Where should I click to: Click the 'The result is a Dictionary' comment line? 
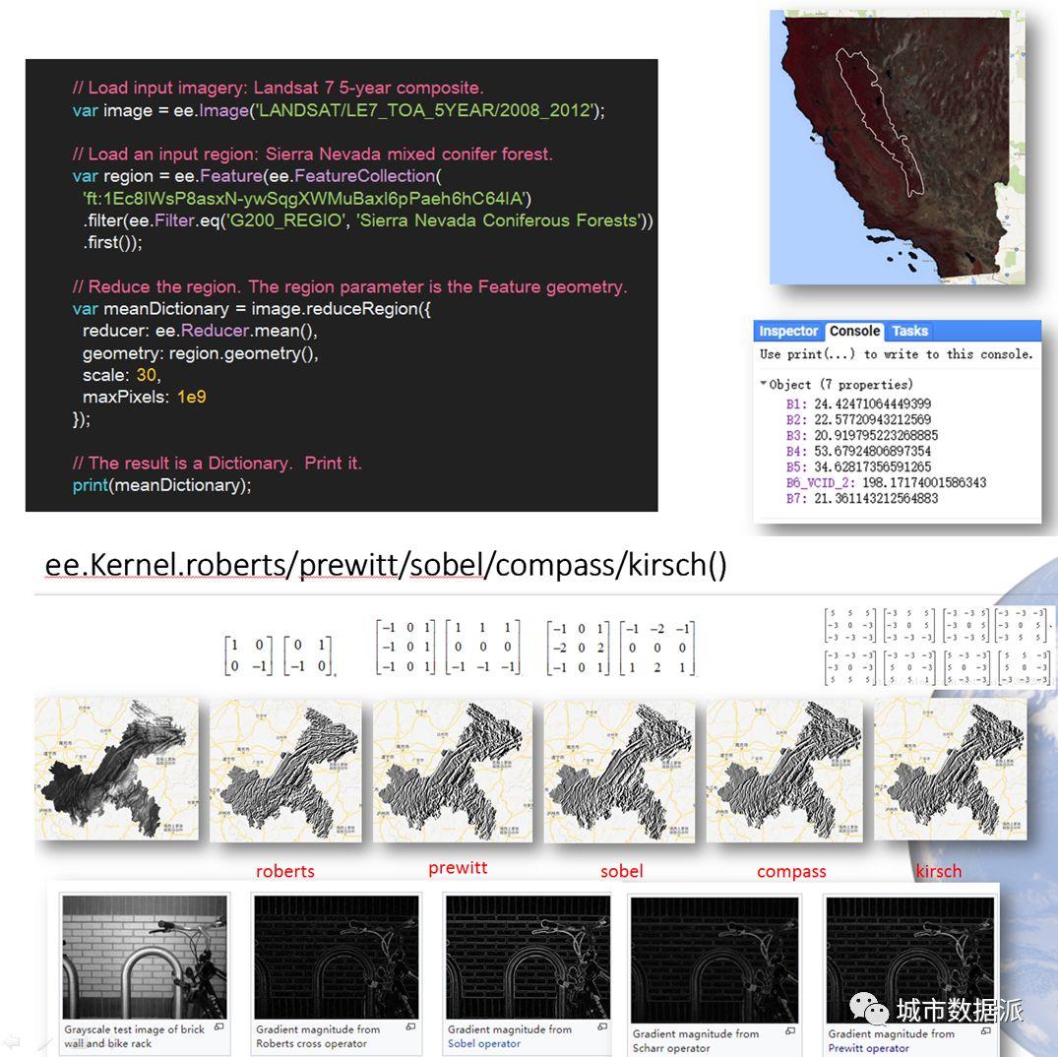coord(218,463)
